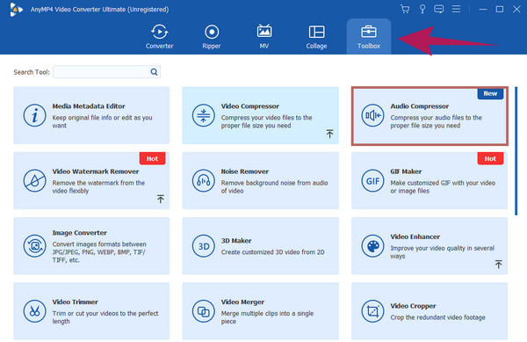Click inside the Search Tool field
This screenshot has height=342, width=527.
(x=106, y=71)
